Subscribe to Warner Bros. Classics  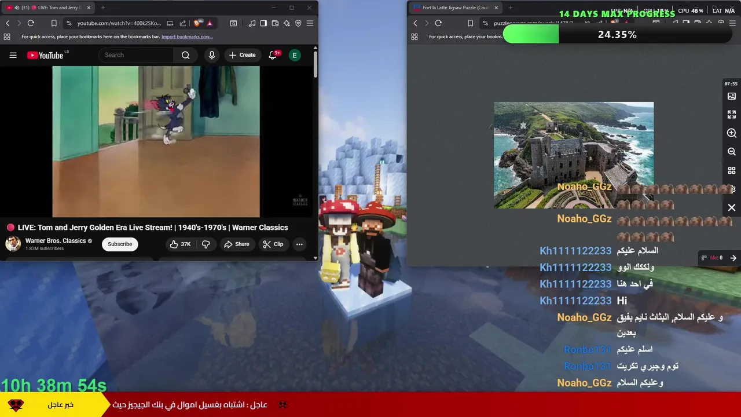(x=120, y=244)
